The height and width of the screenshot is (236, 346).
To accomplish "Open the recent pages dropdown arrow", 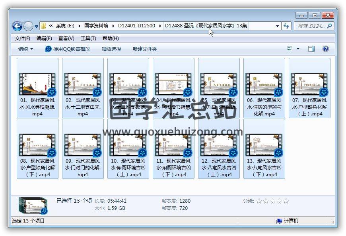I will coord(37,27).
